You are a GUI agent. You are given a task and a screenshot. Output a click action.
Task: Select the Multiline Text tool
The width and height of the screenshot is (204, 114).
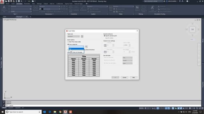(x=4, y=9)
